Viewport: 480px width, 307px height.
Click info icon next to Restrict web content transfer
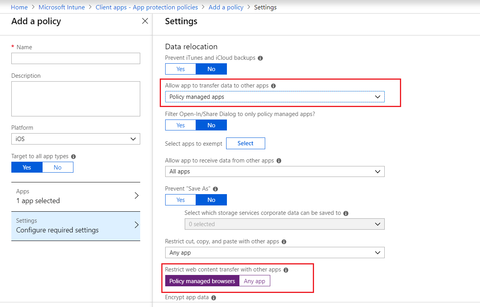286,270
